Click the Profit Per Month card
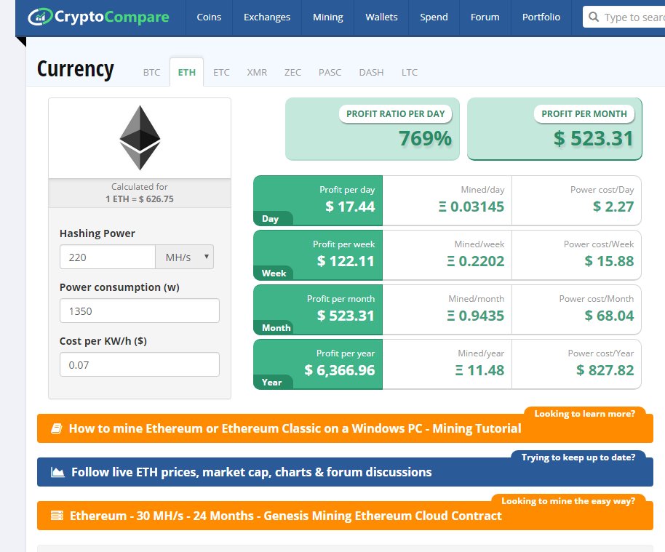 coord(554,129)
